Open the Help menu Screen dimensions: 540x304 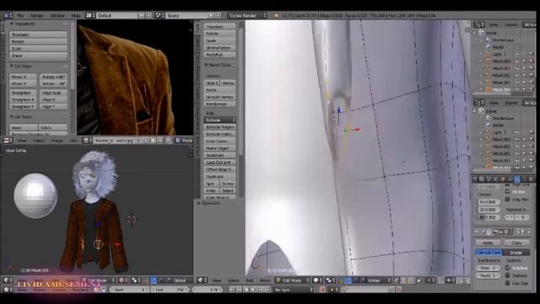[x=76, y=15]
